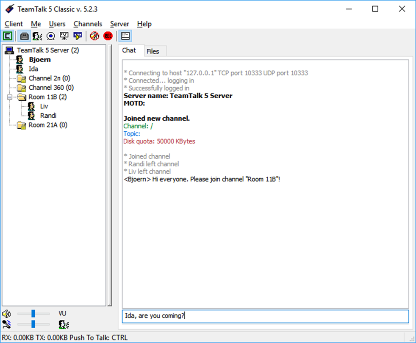Click the stream media file toolbar icon
Viewport: 416px width, 343px height.
(x=78, y=36)
